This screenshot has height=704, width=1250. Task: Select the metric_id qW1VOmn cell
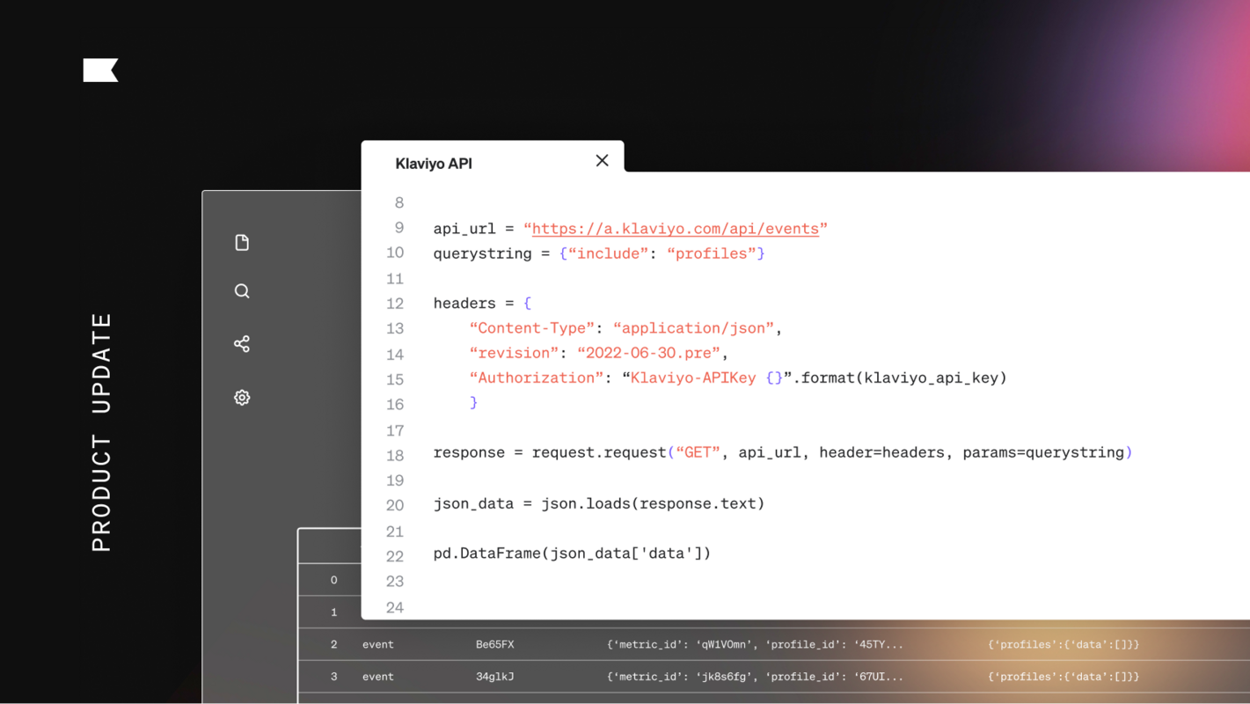coord(752,644)
